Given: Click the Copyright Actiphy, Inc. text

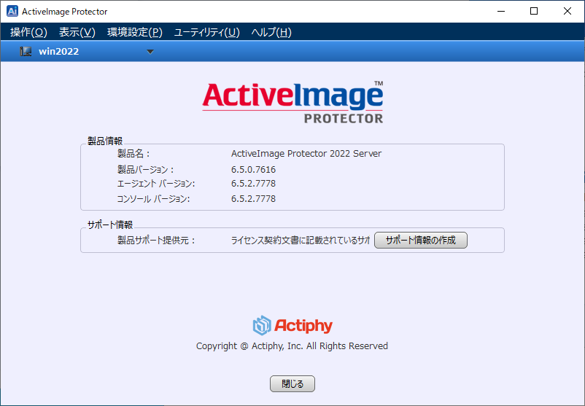Looking at the screenshot, I should pyautogui.click(x=292, y=346).
